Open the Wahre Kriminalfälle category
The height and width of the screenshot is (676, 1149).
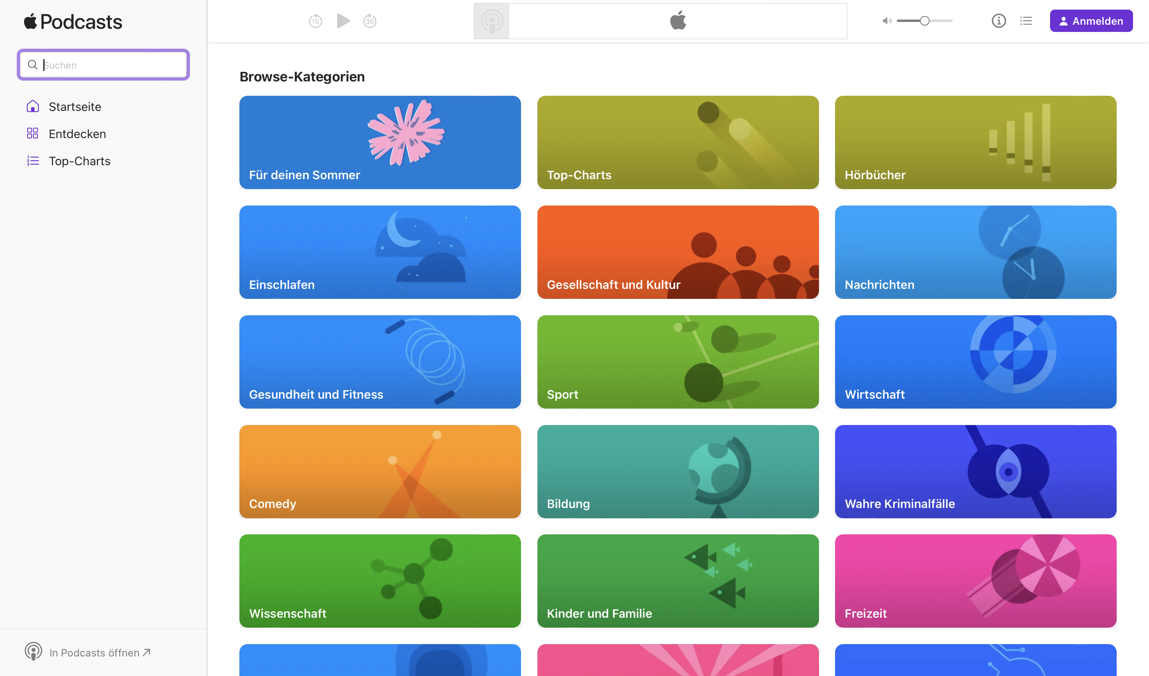pos(975,472)
